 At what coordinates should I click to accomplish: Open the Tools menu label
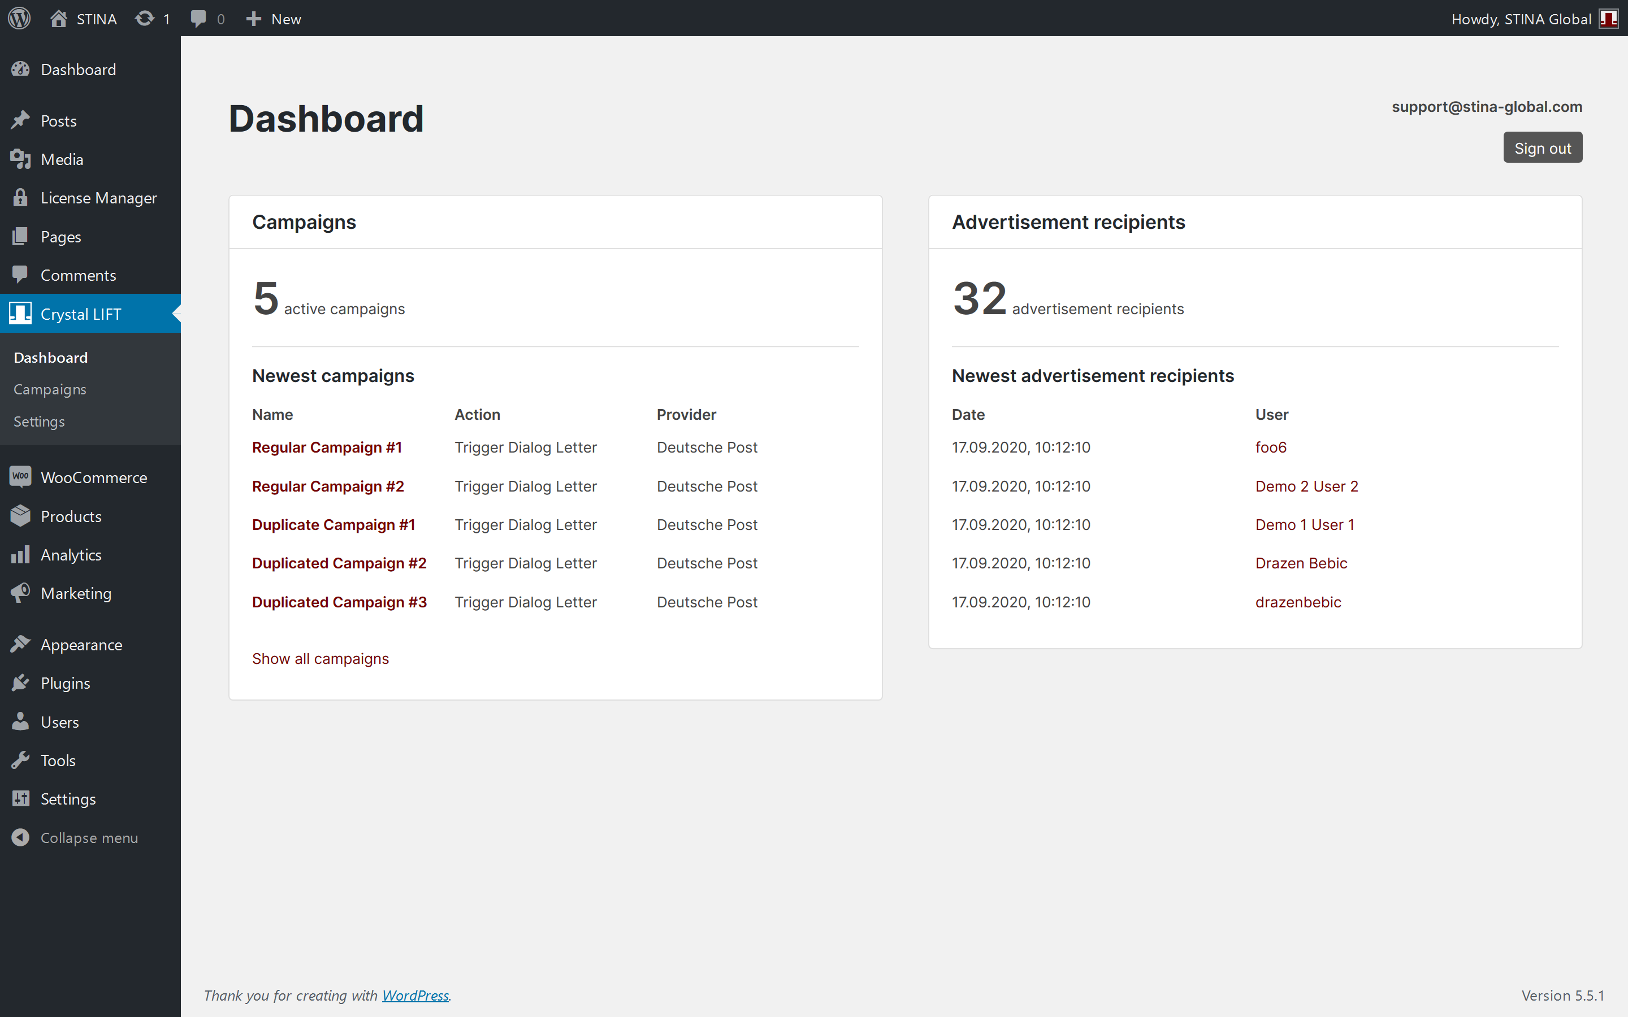tap(58, 760)
